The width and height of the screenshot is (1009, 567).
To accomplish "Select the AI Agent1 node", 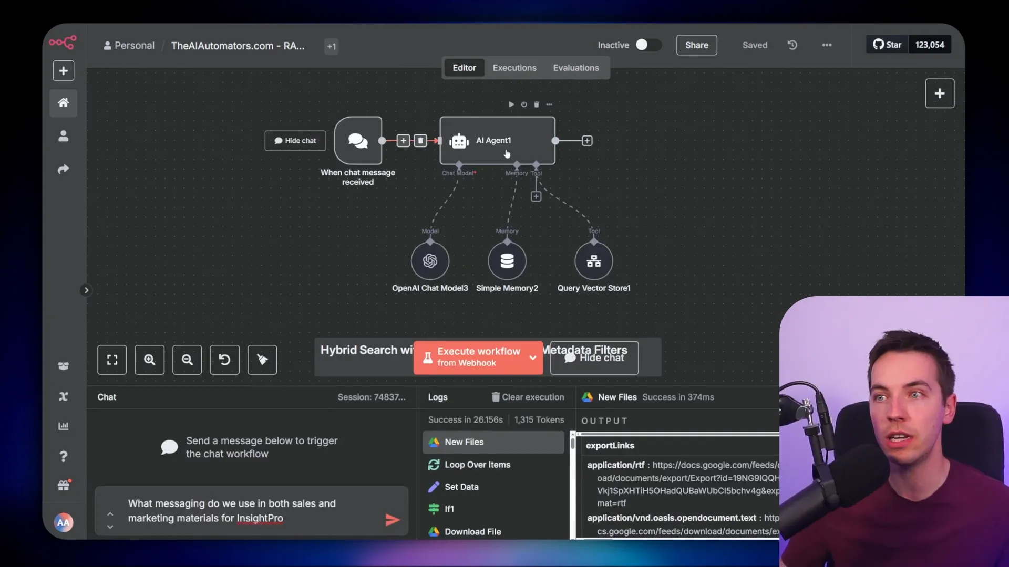I will point(497,141).
